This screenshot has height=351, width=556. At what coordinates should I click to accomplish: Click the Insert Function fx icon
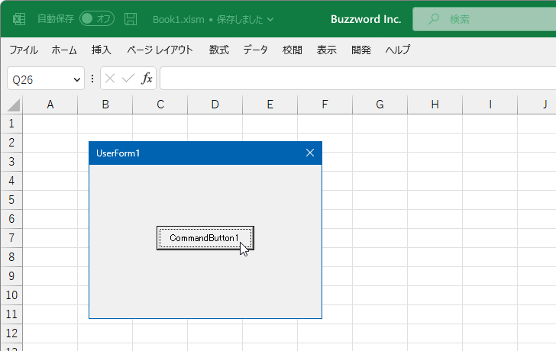point(147,79)
